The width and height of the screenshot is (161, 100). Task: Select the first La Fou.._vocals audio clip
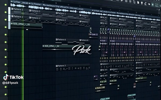19,4
